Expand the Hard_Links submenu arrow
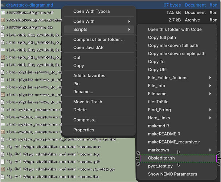This screenshot has width=221, height=182. [x=210, y=118]
